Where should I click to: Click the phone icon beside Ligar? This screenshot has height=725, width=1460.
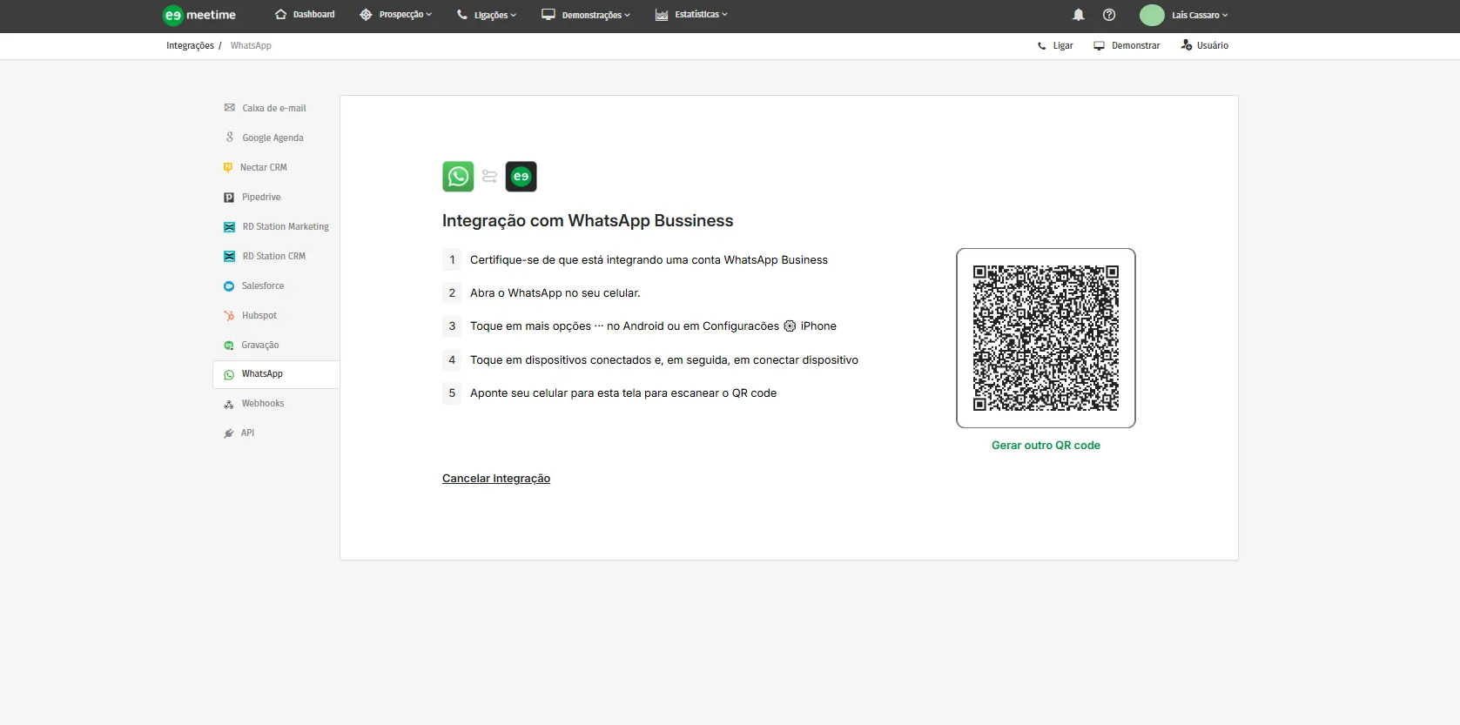[x=1042, y=46]
